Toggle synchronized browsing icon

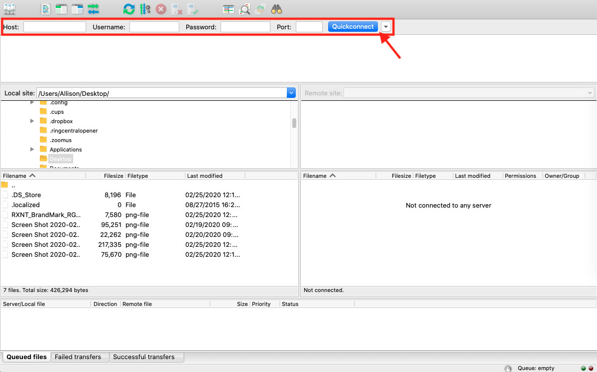260,9
